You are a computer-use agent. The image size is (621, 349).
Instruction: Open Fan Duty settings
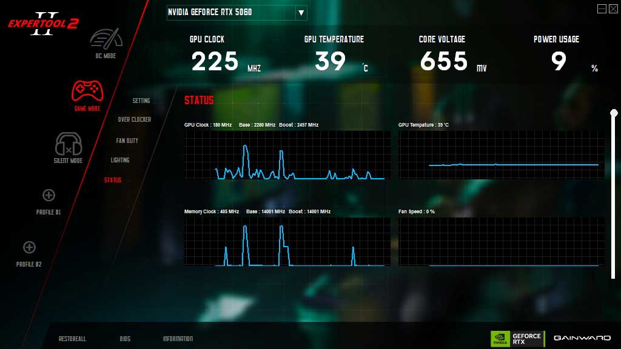(x=127, y=141)
